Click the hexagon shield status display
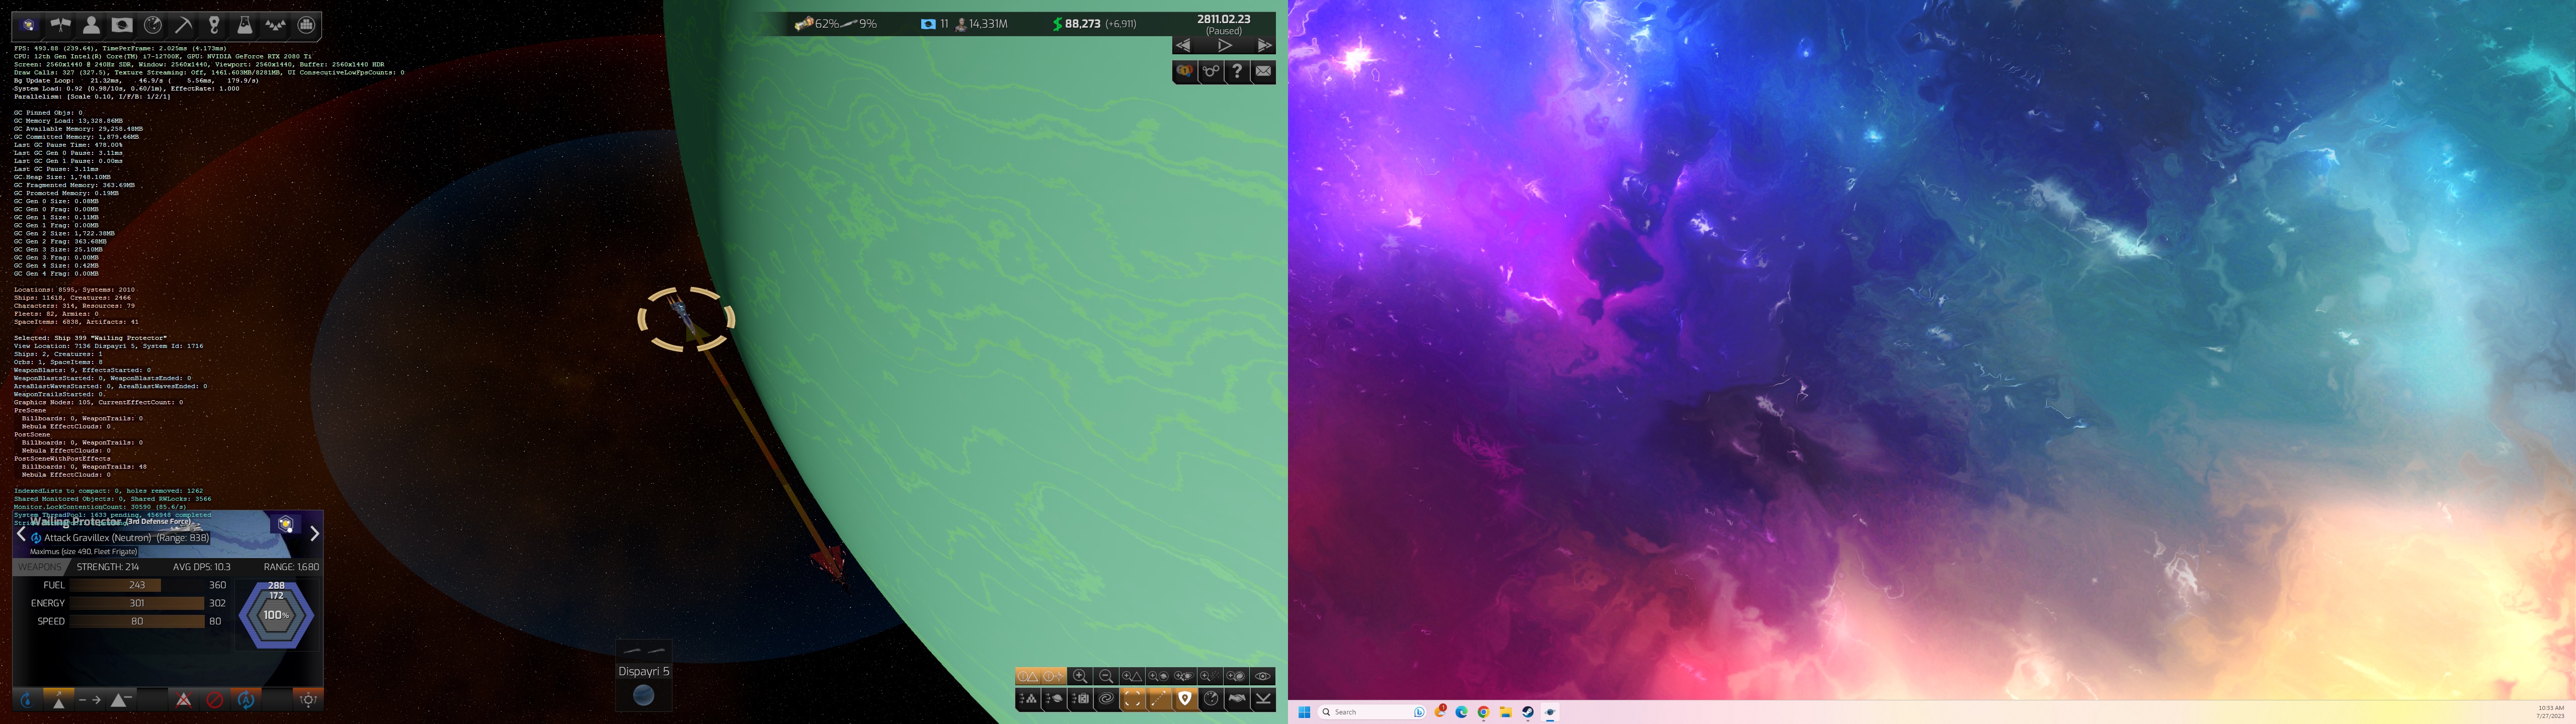Viewport: 2576px width, 724px height. pyautogui.click(x=276, y=614)
